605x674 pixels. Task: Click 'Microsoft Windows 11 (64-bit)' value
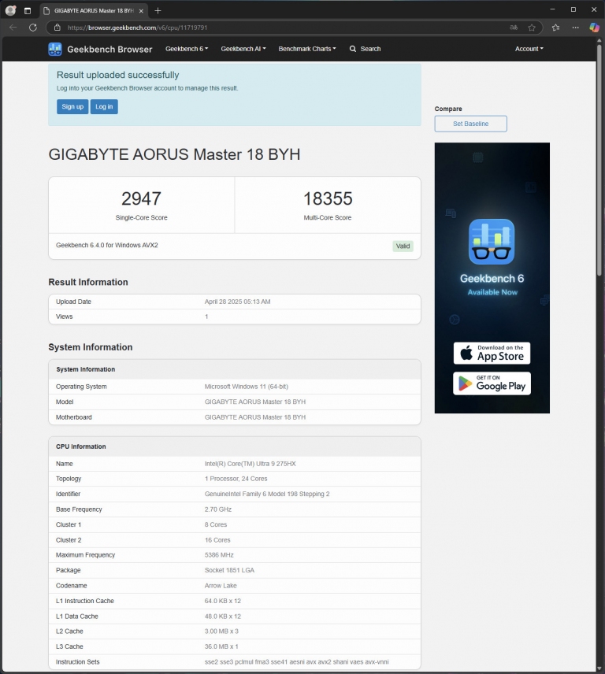coord(247,387)
